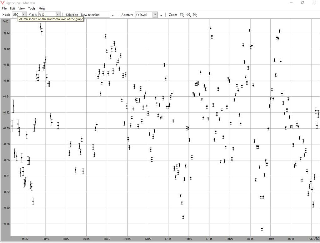Click the -0.24 magnitude axis label
Screen dimensions: 320x243
point(6,176)
